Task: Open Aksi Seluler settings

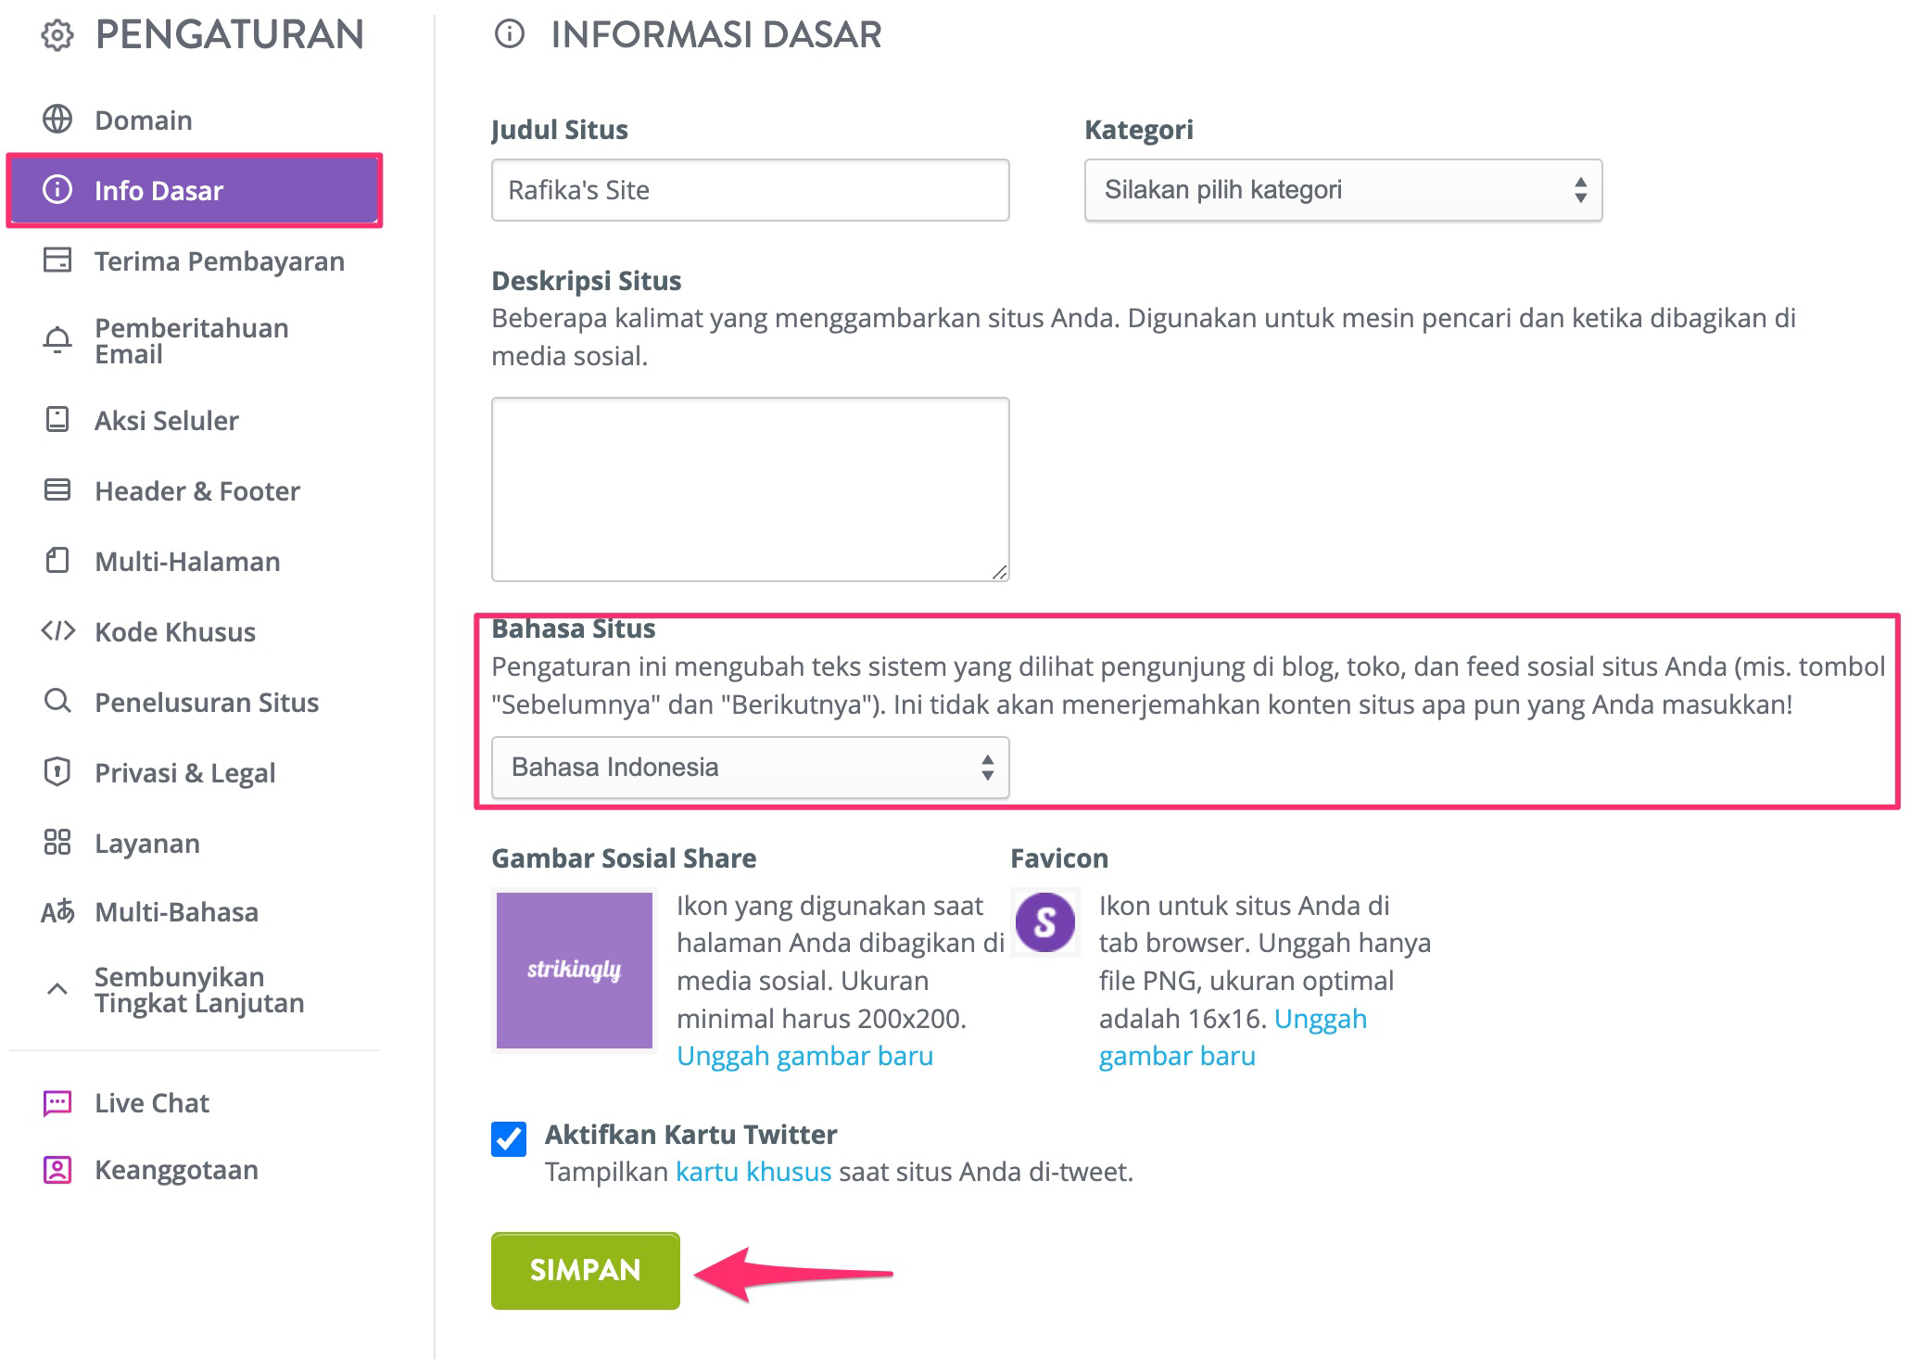Action: click(x=167, y=420)
